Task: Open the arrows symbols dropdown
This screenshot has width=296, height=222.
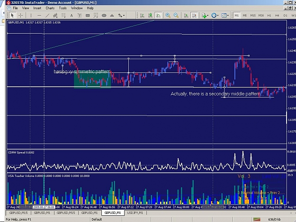Action: [x=121, y=16]
